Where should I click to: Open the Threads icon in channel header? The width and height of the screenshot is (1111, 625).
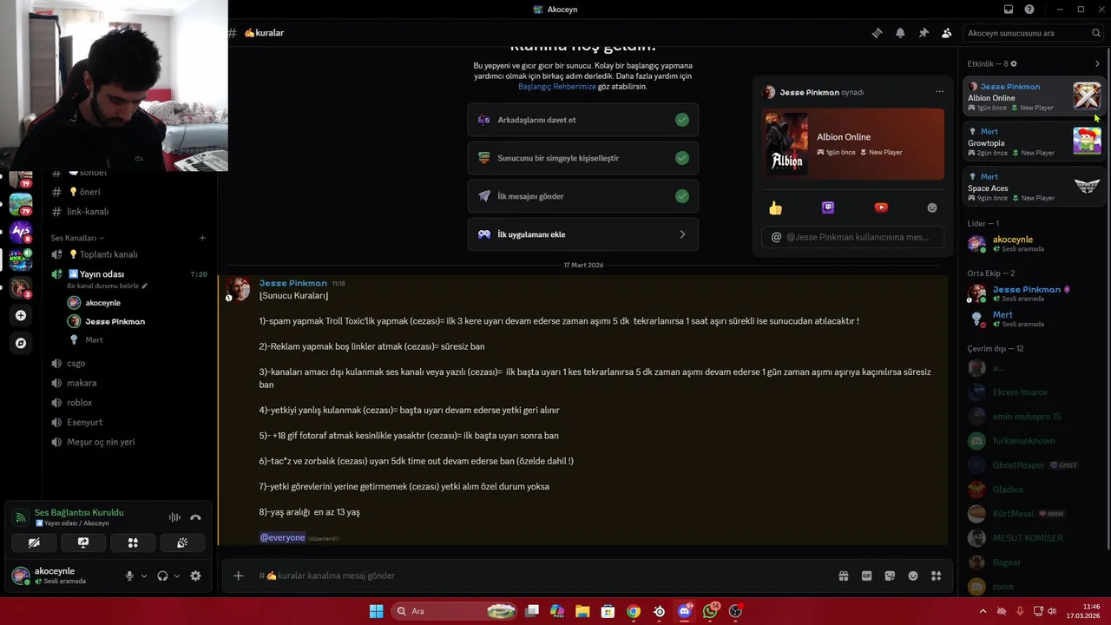[878, 33]
